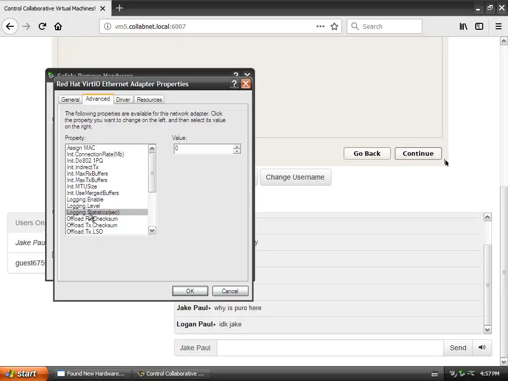Select Logging.Statistics(sec) property
This screenshot has width=508, height=381.
pos(107,212)
